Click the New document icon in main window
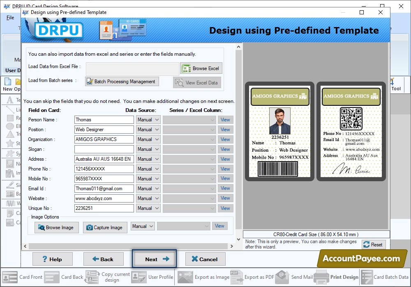411x287 pixels. [8, 82]
